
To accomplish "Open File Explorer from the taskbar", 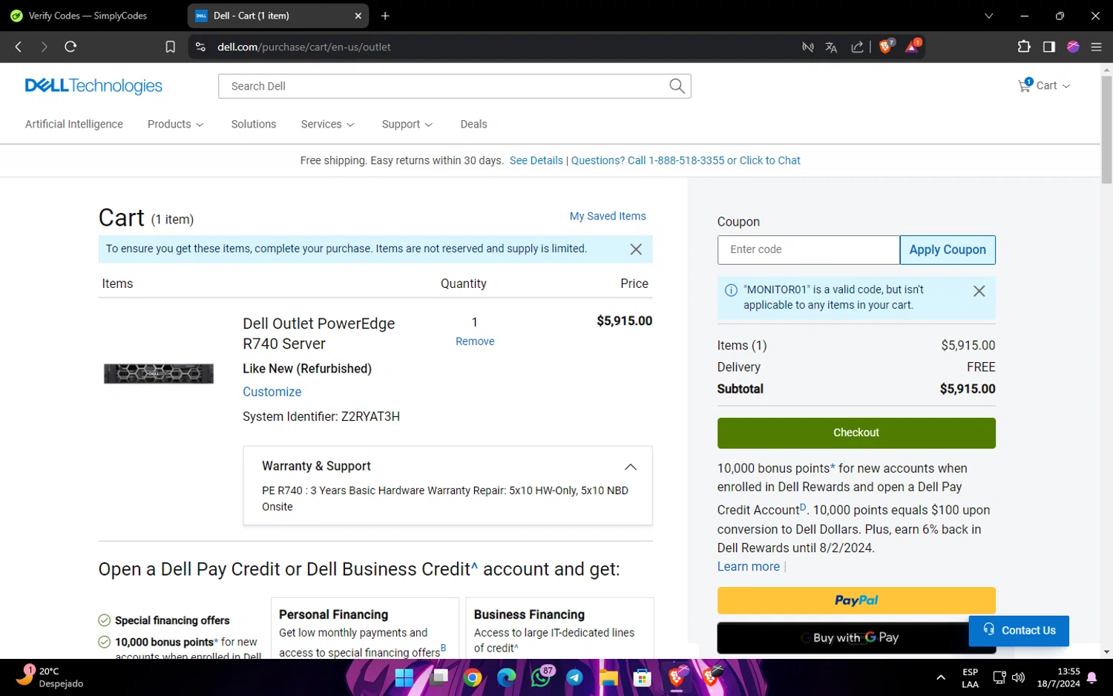I will coord(608,677).
